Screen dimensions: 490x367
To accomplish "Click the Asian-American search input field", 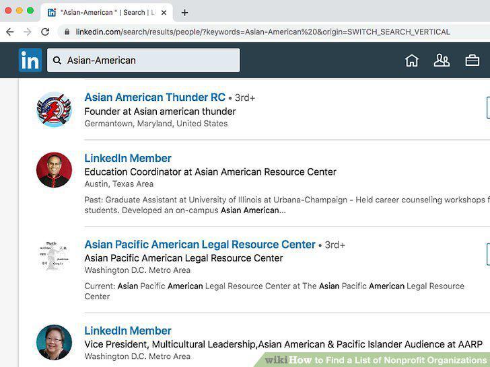I will [x=143, y=60].
